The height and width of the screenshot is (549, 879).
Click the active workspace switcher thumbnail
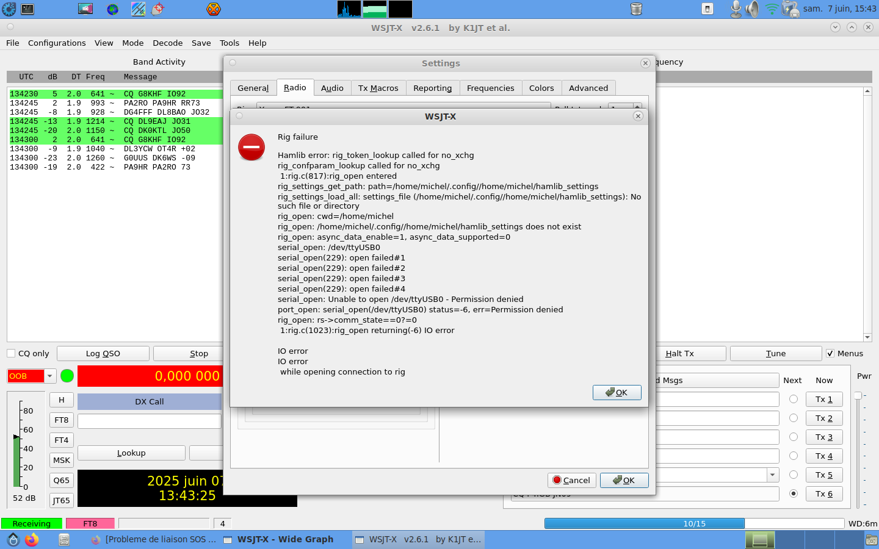point(760,540)
